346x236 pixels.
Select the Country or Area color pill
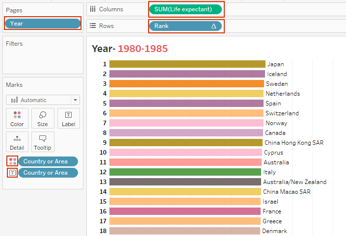pyautogui.click(x=48, y=161)
